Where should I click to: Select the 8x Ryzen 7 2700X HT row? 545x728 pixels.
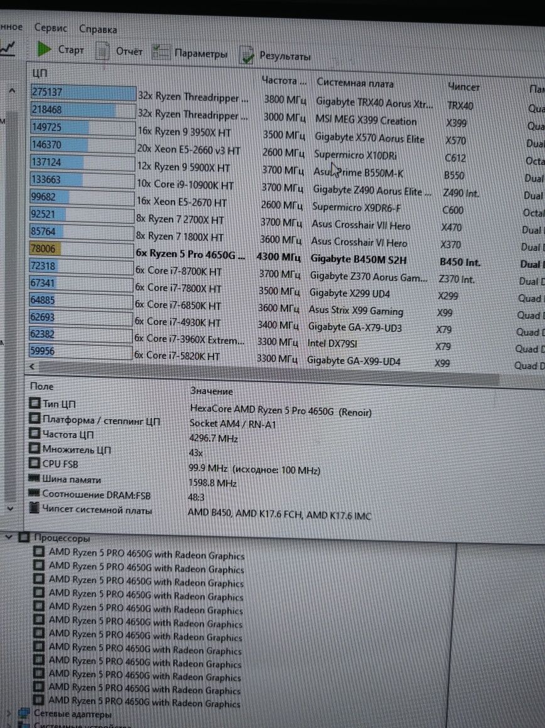pyautogui.click(x=180, y=219)
